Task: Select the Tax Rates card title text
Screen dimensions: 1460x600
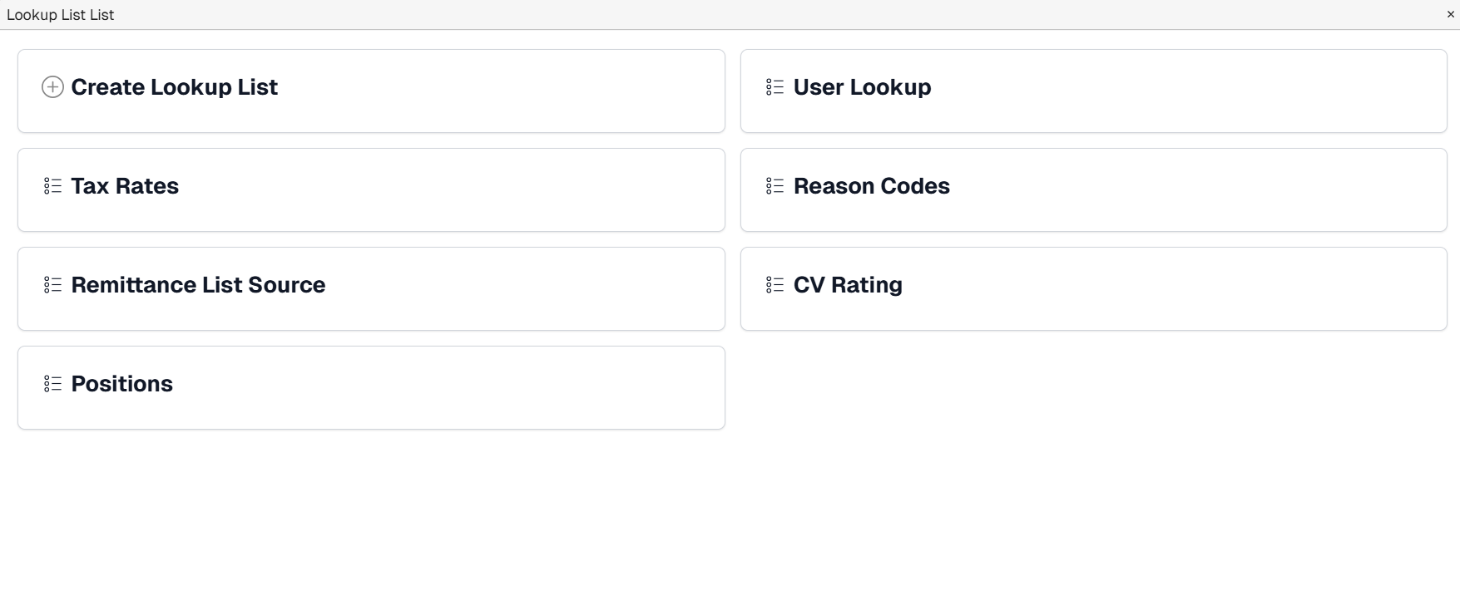Action: [125, 185]
